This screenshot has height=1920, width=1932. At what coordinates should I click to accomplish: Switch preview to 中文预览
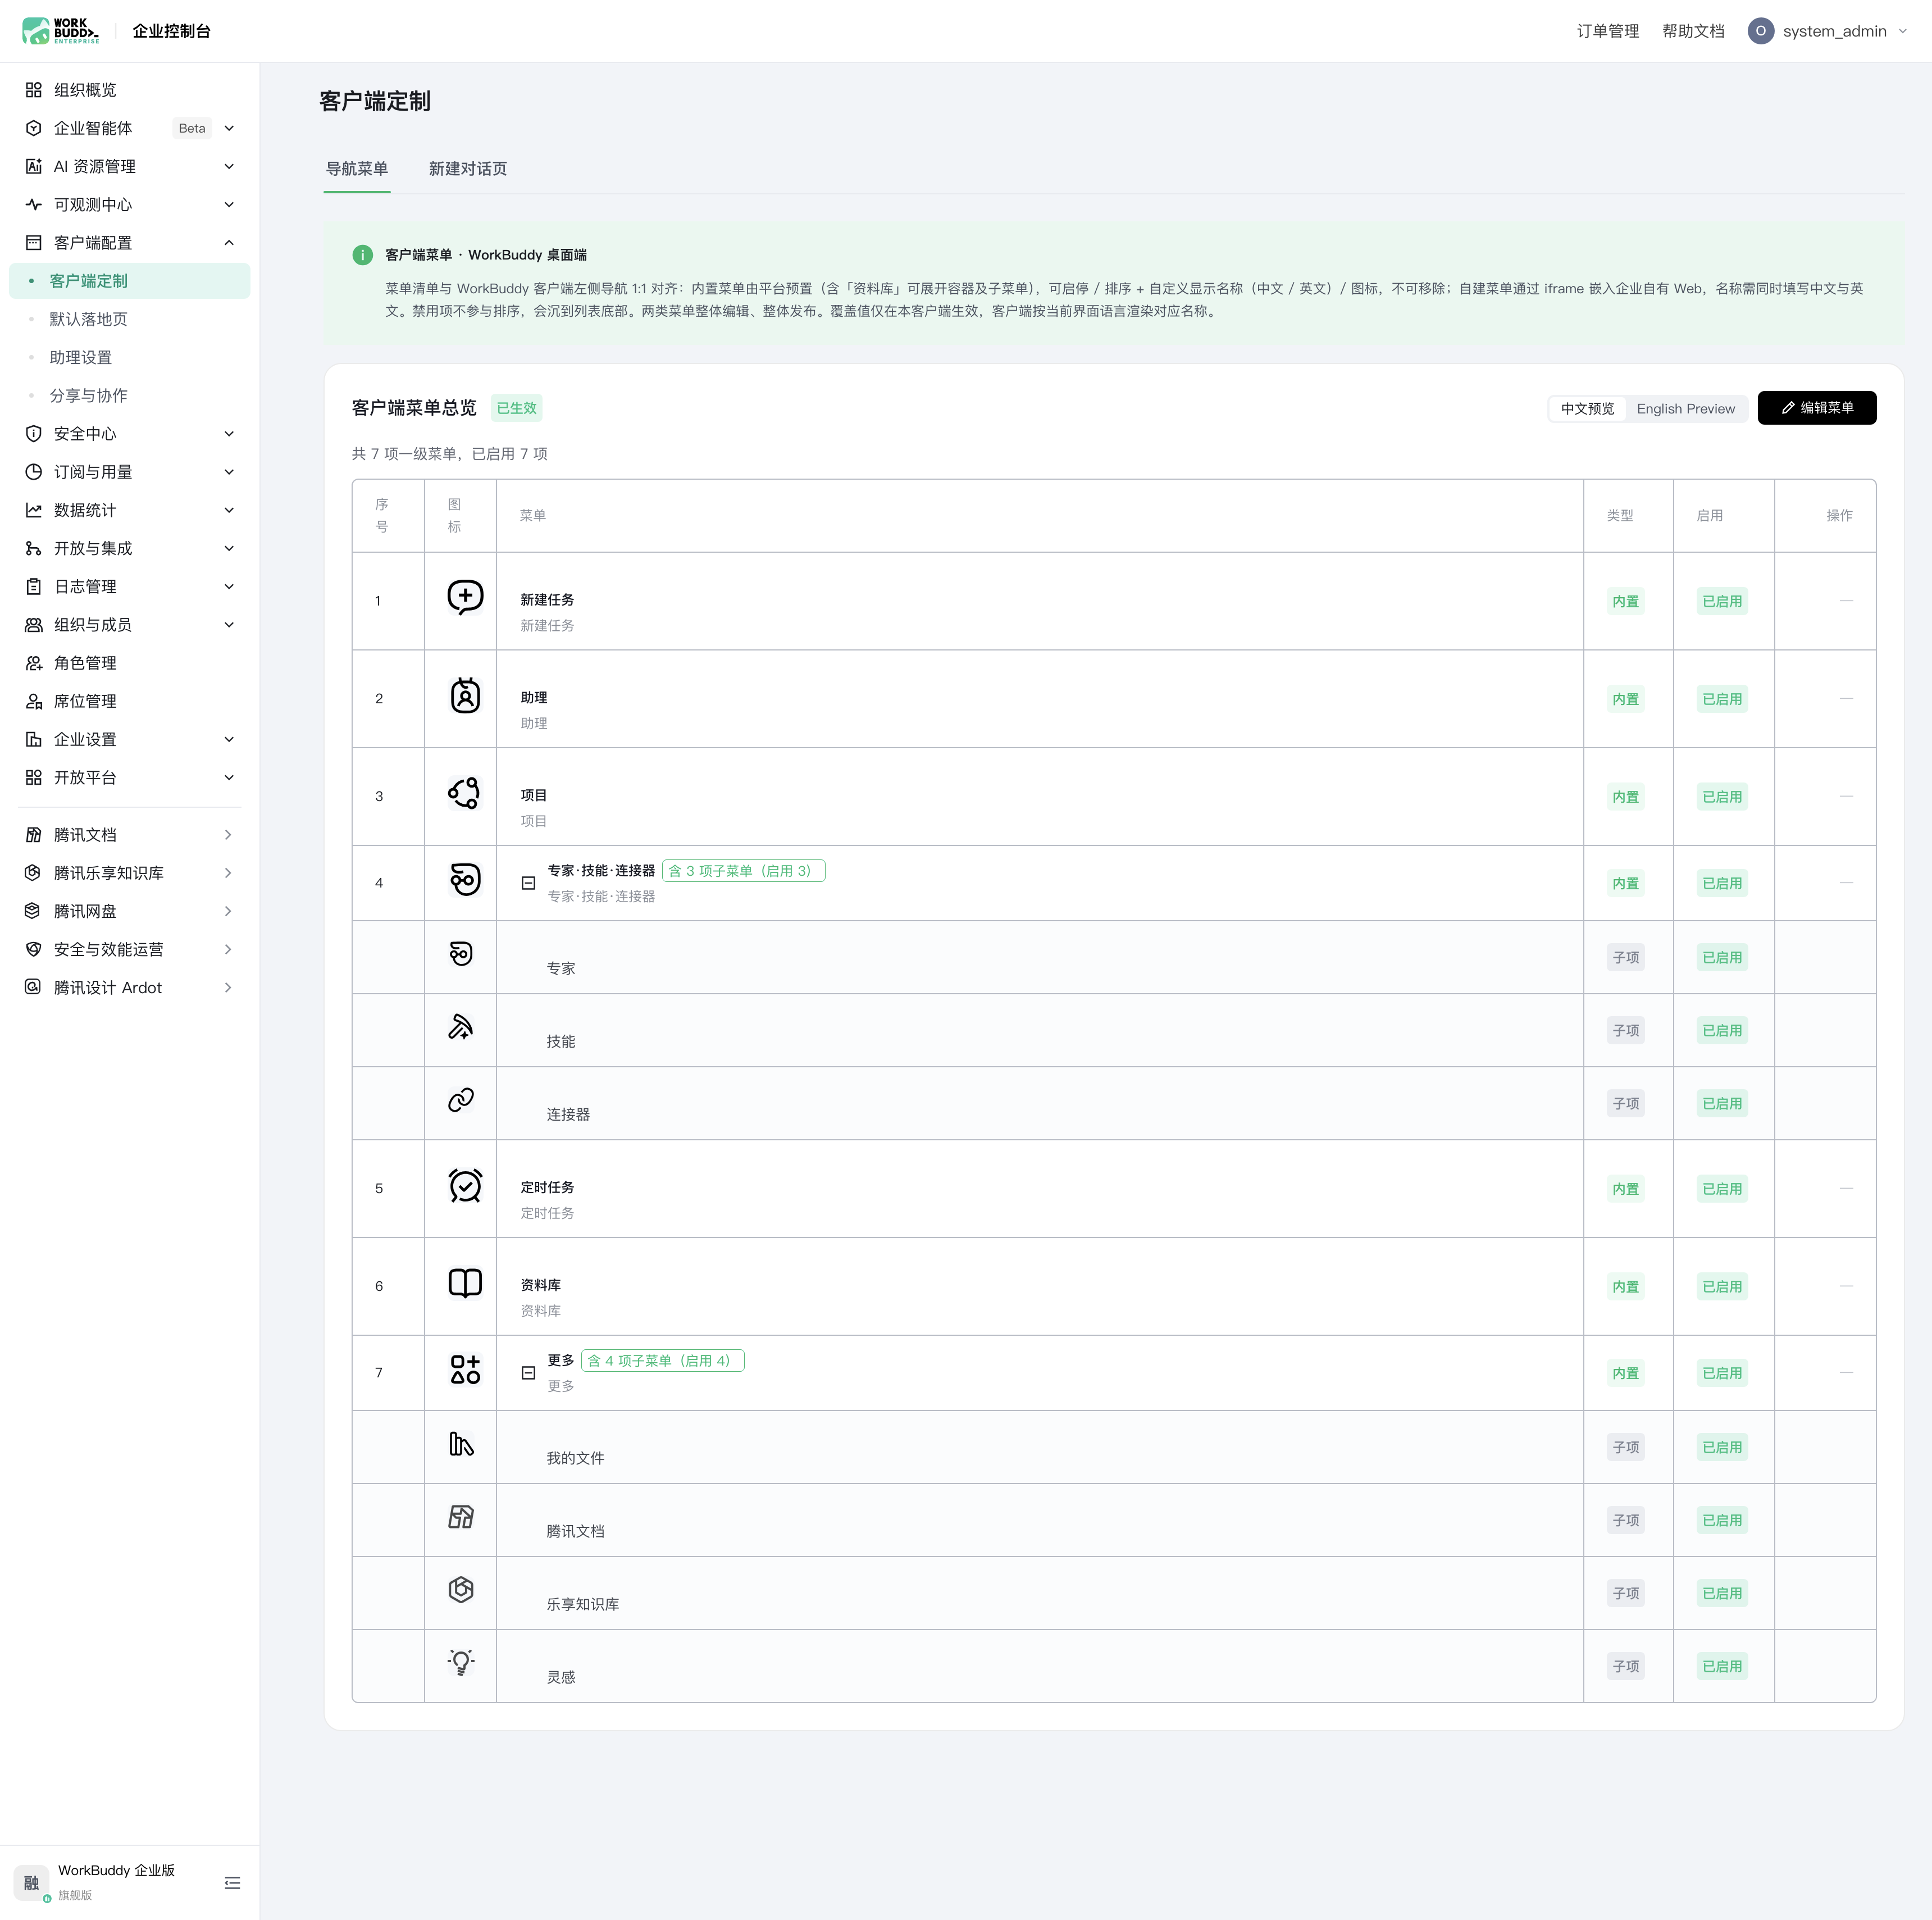1587,408
